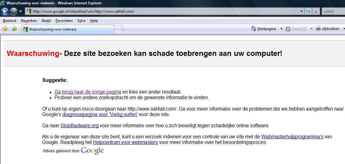Image resolution: width=345 pixels, height=164 pixels.
Task: Click the 'Suggestie:' label
Action: [55, 80]
